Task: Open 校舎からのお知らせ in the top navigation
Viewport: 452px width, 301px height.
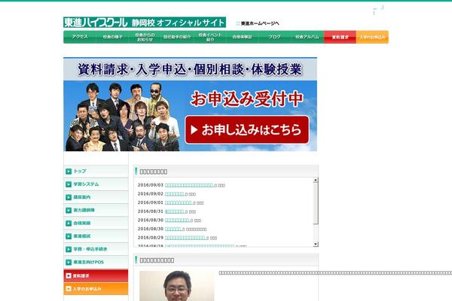Action: (x=145, y=37)
